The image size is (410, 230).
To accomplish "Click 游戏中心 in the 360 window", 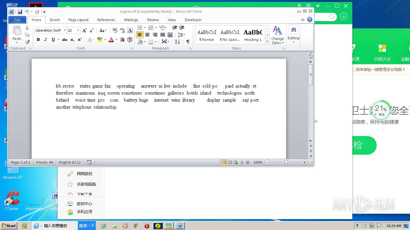I will pos(85,204).
